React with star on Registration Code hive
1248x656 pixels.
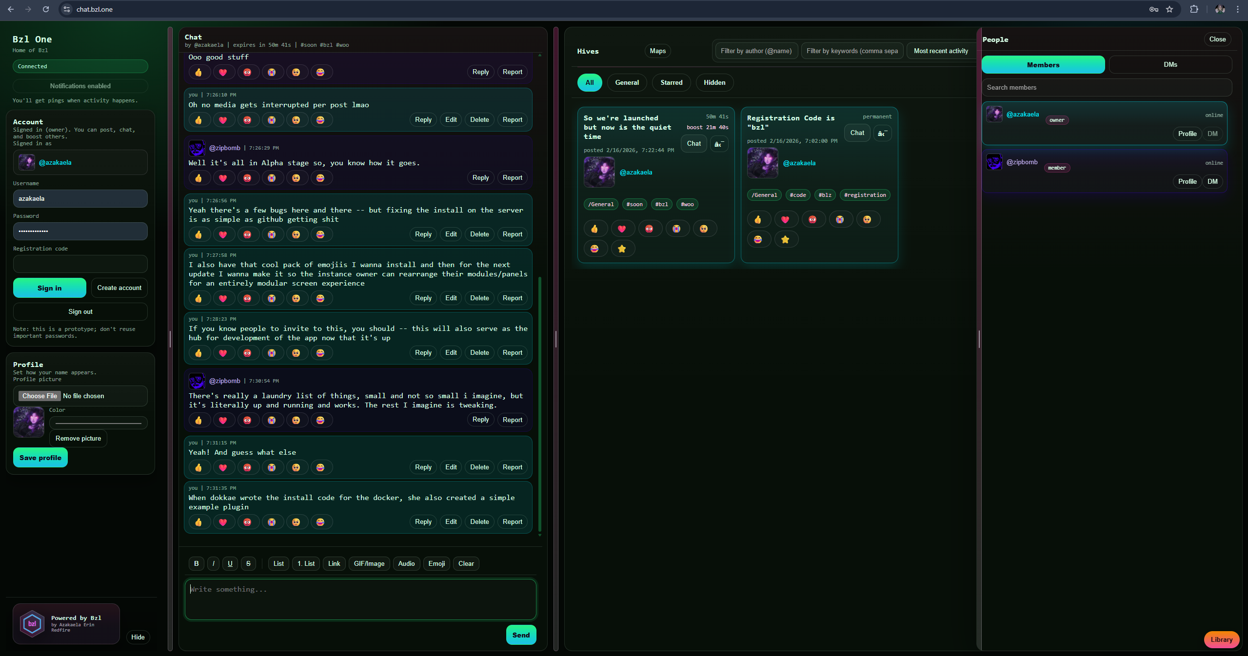pyautogui.click(x=785, y=239)
